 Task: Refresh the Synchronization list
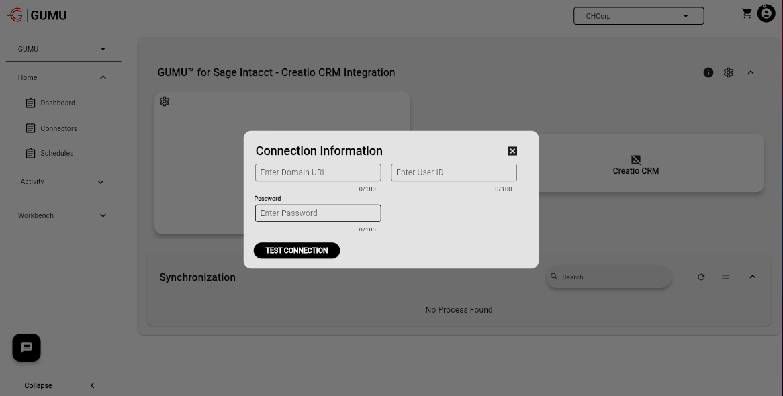pyautogui.click(x=701, y=277)
